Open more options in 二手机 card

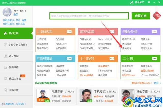[154, 59]
